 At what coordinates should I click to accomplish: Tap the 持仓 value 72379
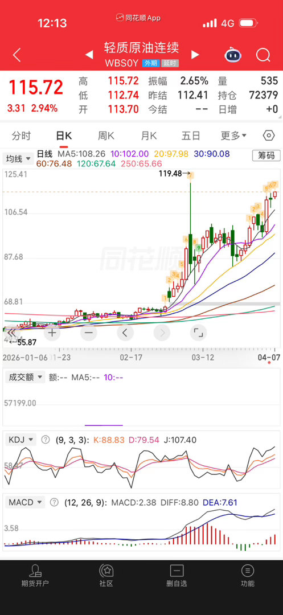point(264,95)
